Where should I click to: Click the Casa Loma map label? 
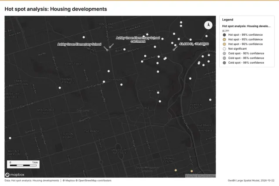coord(83,111)
